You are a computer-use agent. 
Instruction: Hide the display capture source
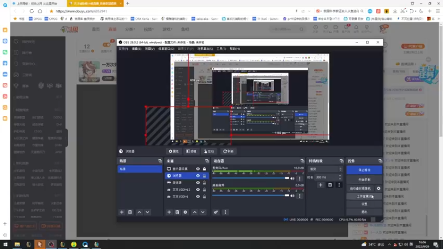(x=198, y=169)
